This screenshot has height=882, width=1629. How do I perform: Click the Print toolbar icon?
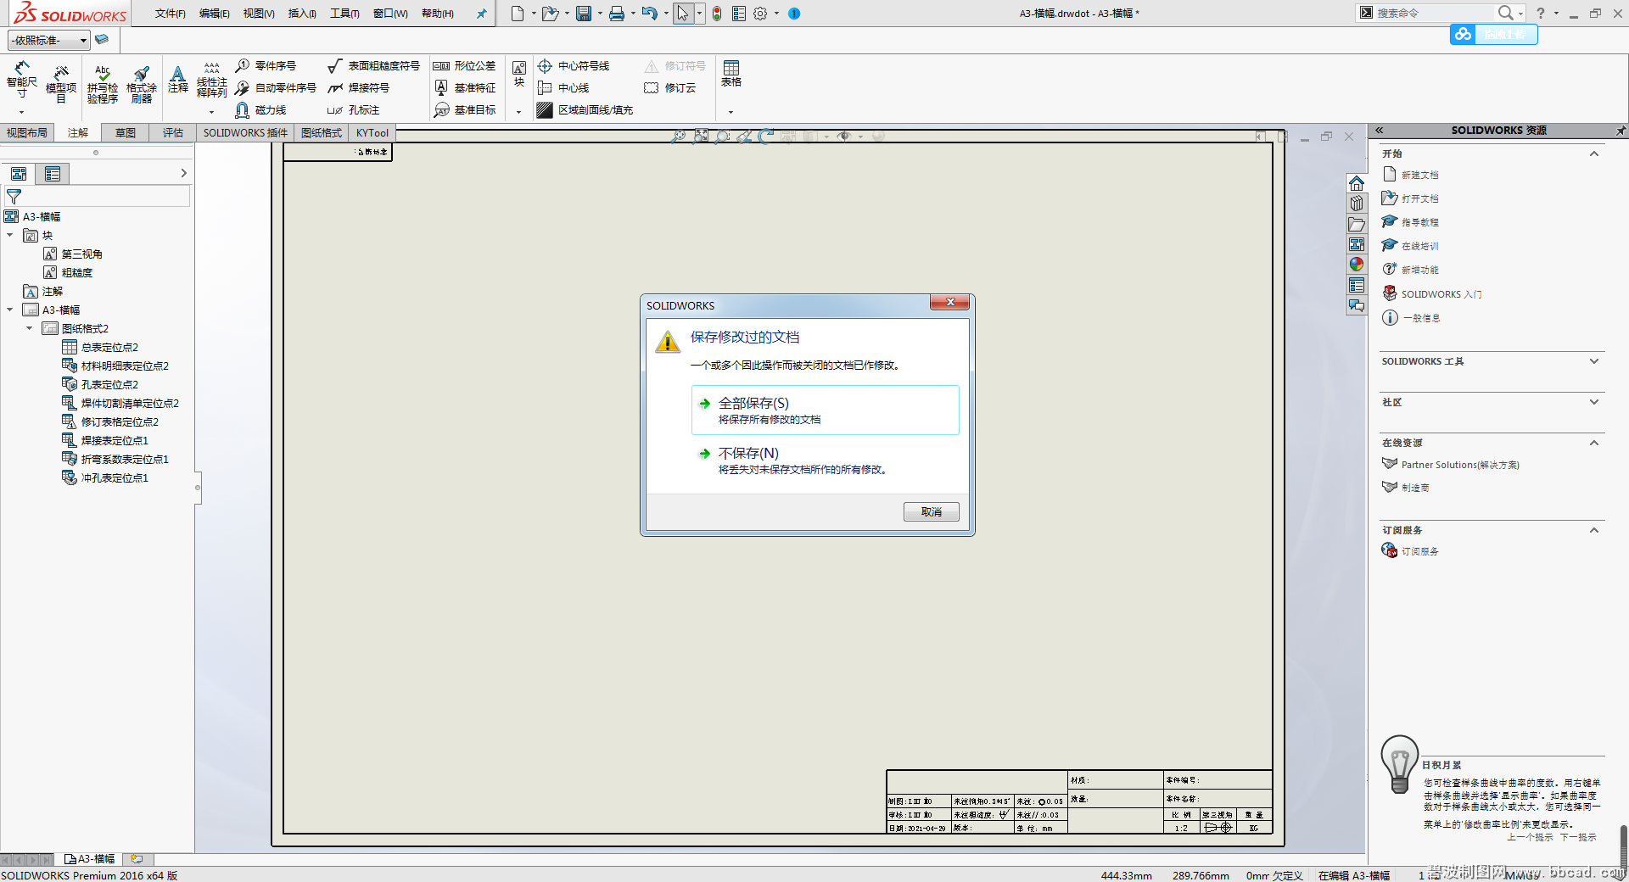(x=617, y=14)
